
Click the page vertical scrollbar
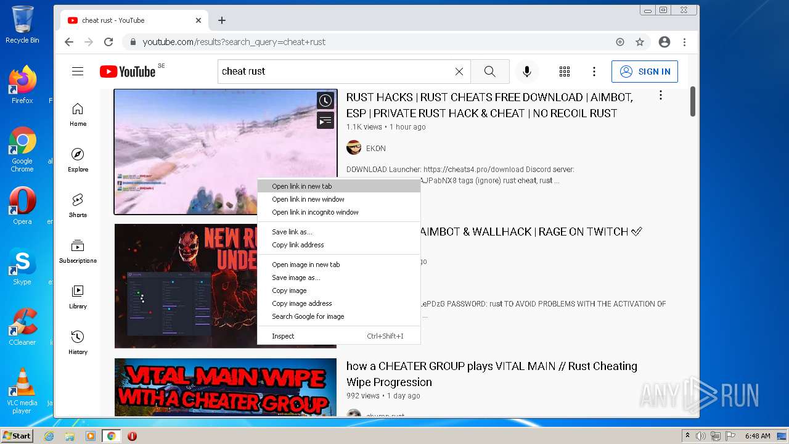[x=693, y=101]
